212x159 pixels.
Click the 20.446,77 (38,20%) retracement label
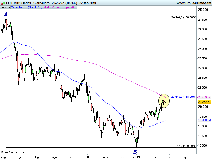coord(184,96)
